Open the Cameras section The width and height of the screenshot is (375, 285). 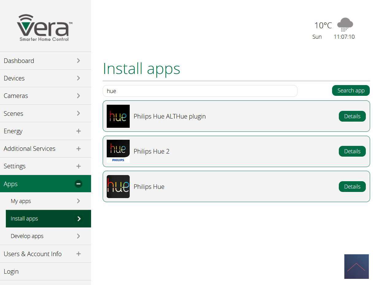point(16,96)
